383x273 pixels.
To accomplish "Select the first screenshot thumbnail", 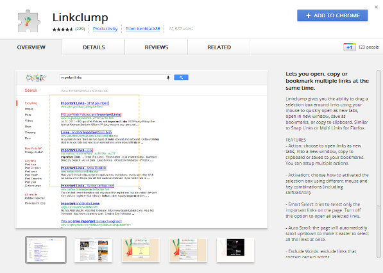I will click(46, 250).
